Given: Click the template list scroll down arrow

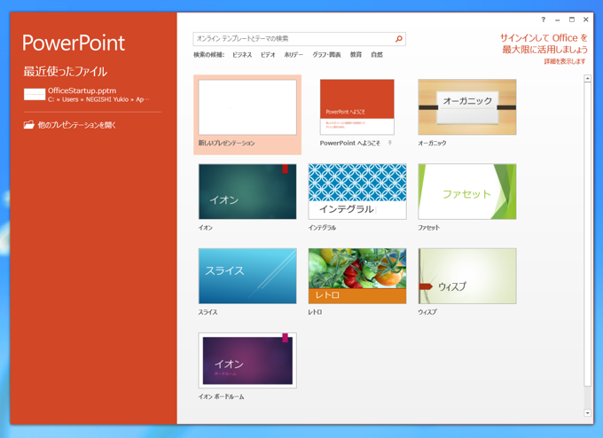Looking at the screenshot, I should tap(587, 413).
